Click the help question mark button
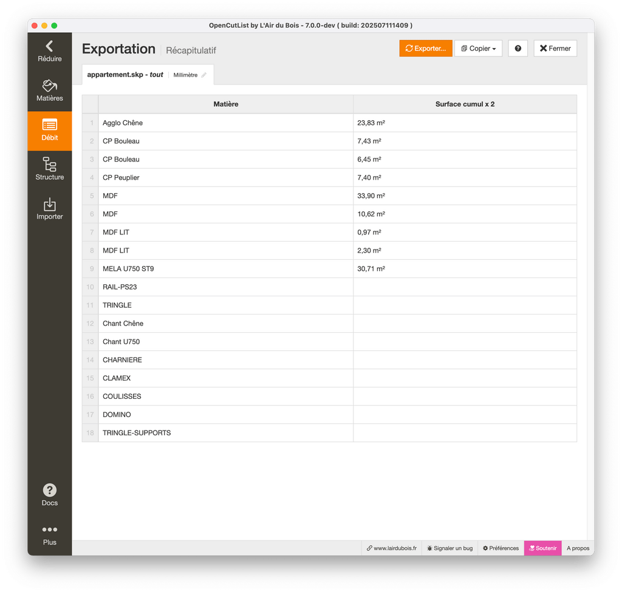This screenshot has width=622, height=592. (x=518, y=49)
